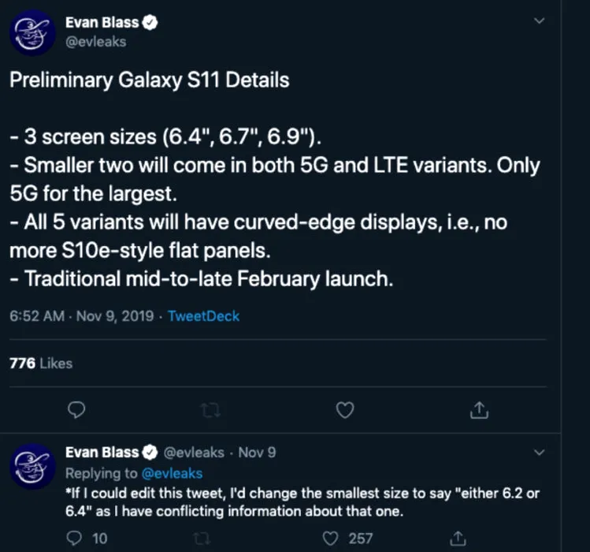This screenshot has height=552, width=590.
Task: Click the TweetDeck source link
Action: coord(203,316)
